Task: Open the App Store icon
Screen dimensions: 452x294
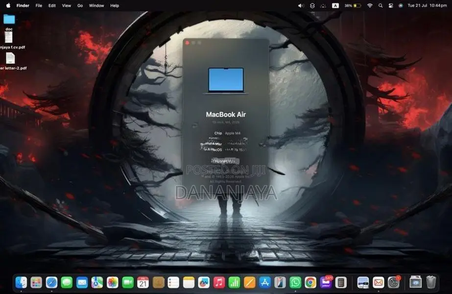Action: click(264, 282)
